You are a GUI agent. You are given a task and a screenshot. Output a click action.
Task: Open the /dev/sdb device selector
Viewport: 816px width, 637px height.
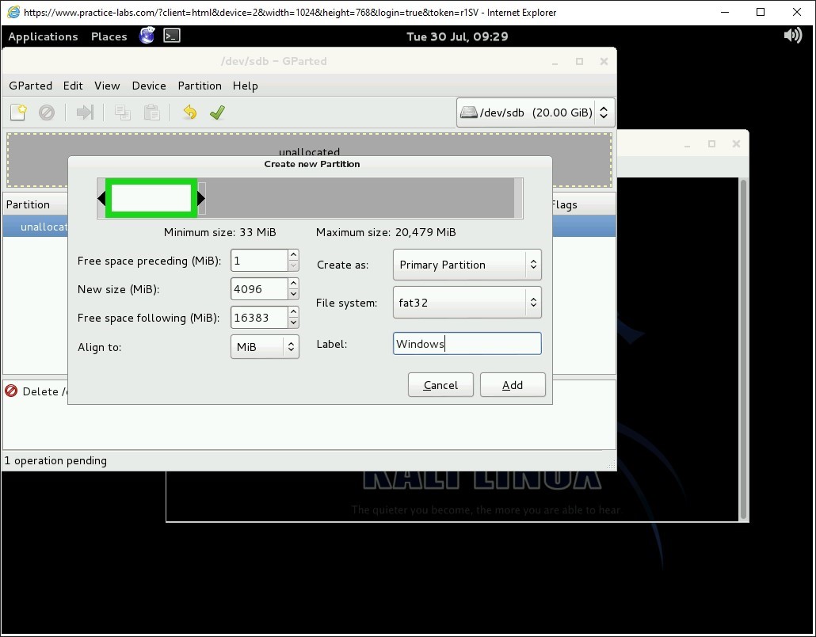click(x=536, y=113)
